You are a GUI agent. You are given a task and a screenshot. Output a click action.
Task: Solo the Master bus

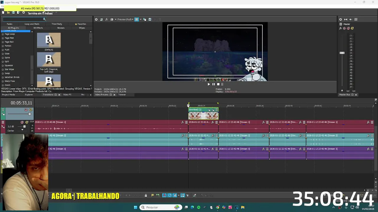(x=352, y=28)
